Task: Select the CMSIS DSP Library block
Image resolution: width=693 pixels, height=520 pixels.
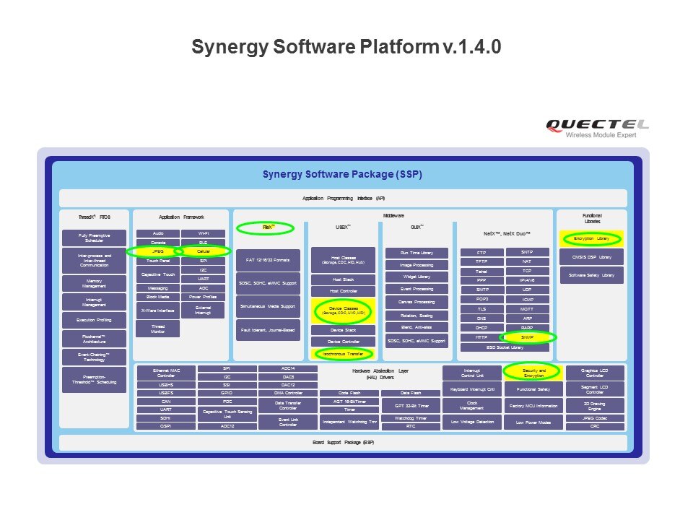Action: click(591, 257)
